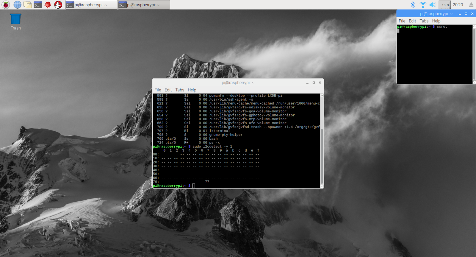Click the eject icon in the tray

[x=471, y=5]
